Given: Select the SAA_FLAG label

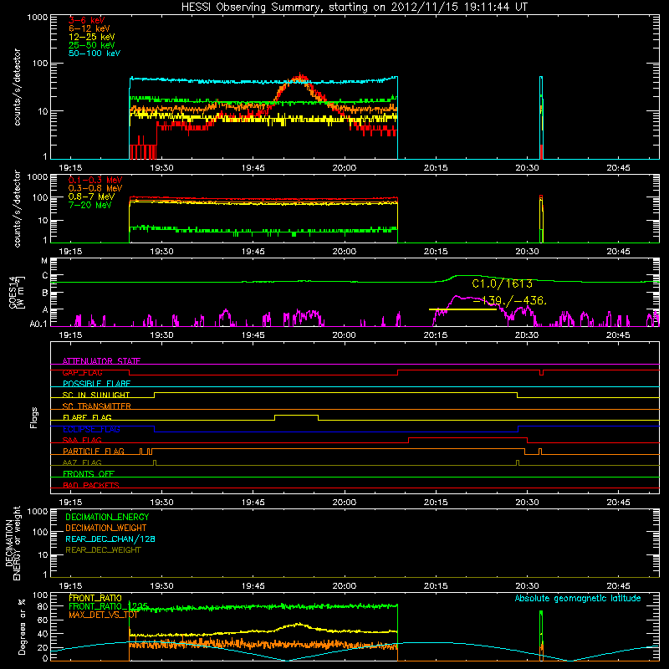Looking at the screenshot, I should click(82, 440).
